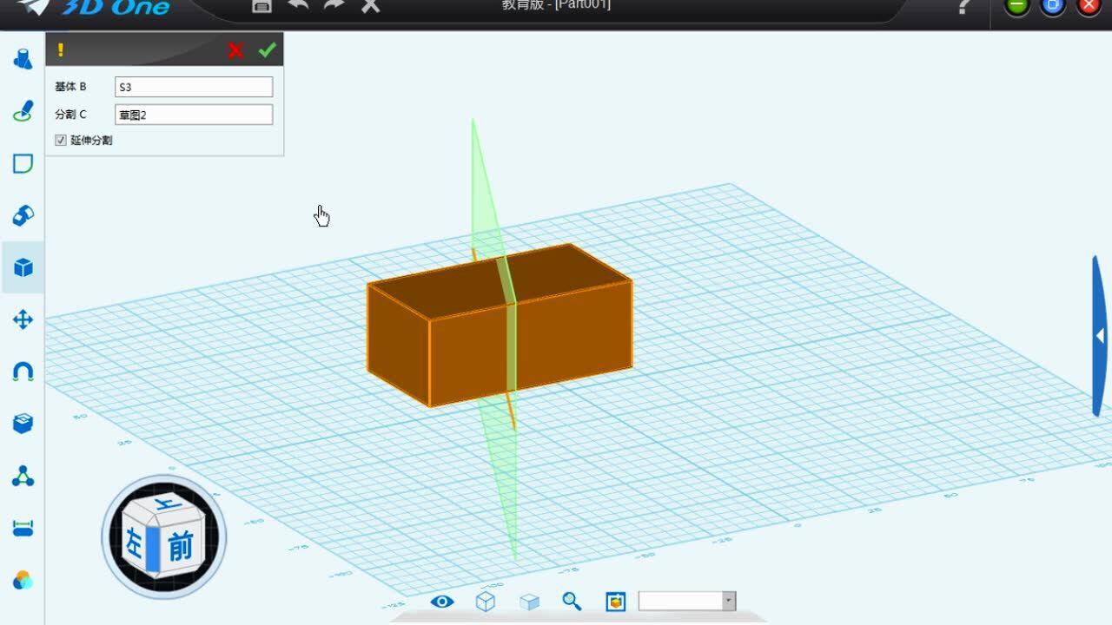Undo the last action with the back arrow
Viewport: 1112px width, 625px height.
[x=299, y=5]
